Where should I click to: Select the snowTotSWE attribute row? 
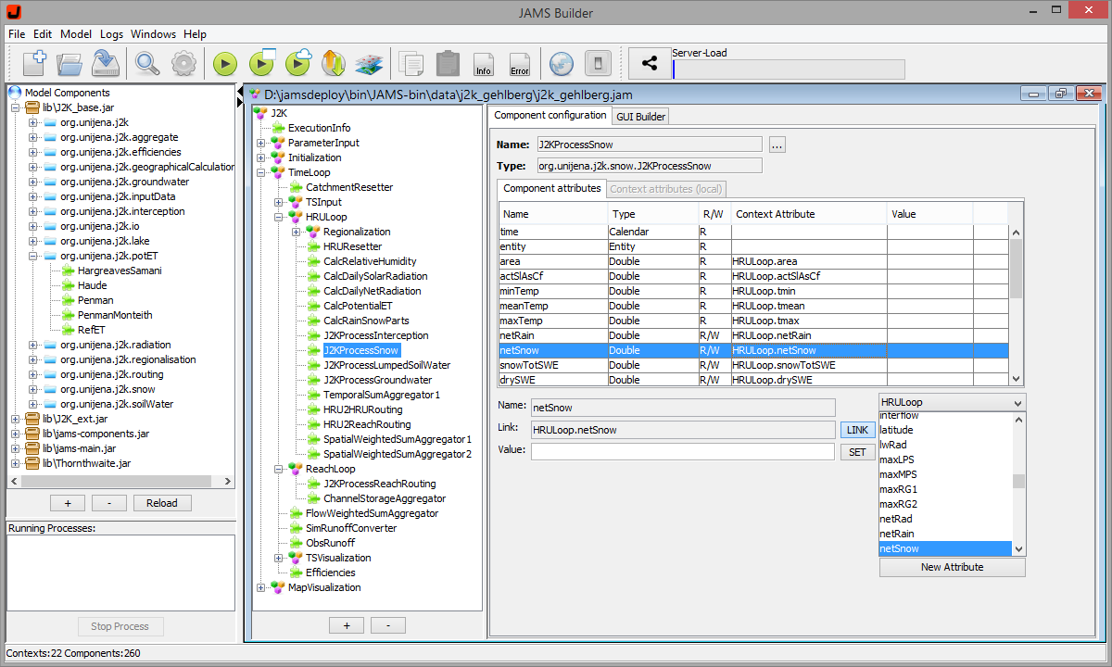click(753, 365)
